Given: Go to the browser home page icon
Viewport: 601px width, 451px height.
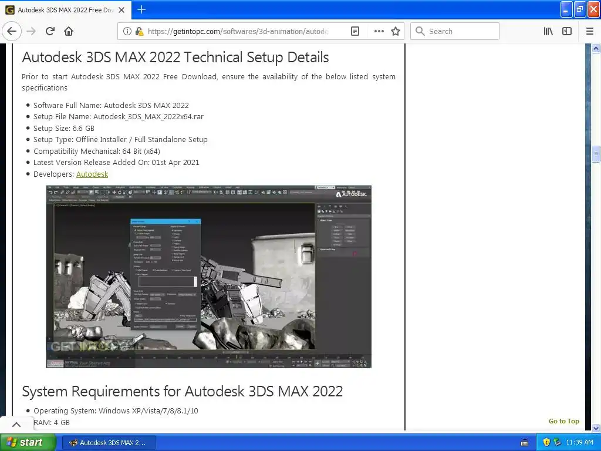Looking at the screenshot, I should 69,32.
